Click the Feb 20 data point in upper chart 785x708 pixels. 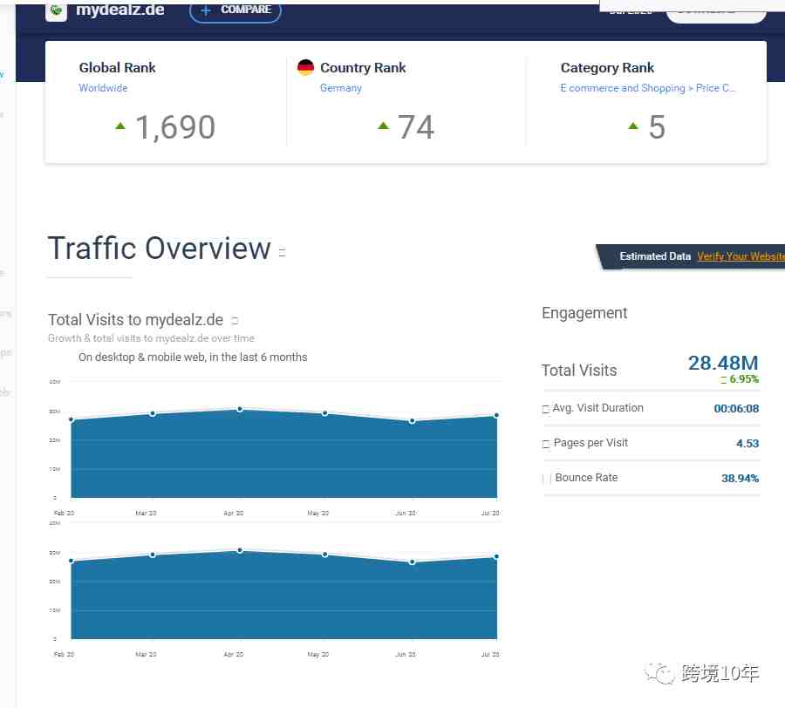click(72, 419)
